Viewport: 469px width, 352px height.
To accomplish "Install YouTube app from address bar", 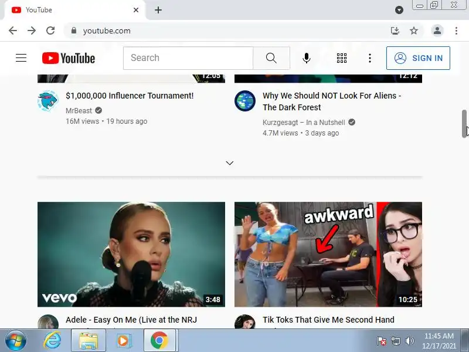I will tap(395, 31).
